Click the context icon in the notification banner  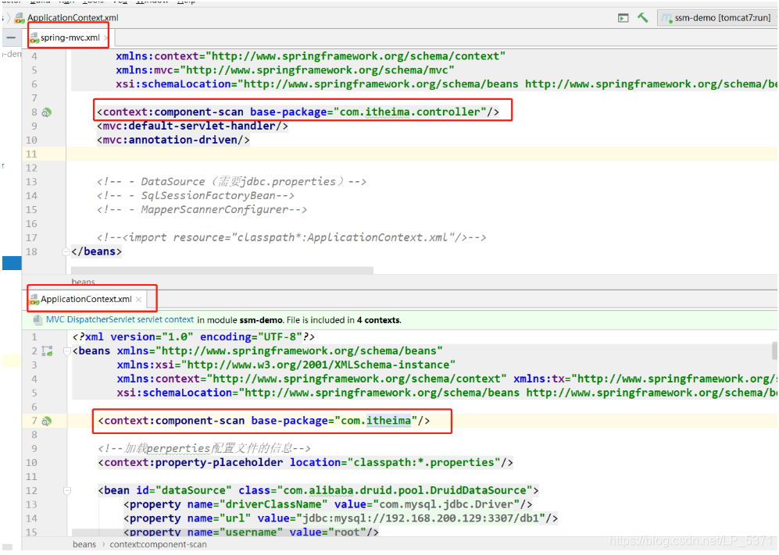pos(38,320)
